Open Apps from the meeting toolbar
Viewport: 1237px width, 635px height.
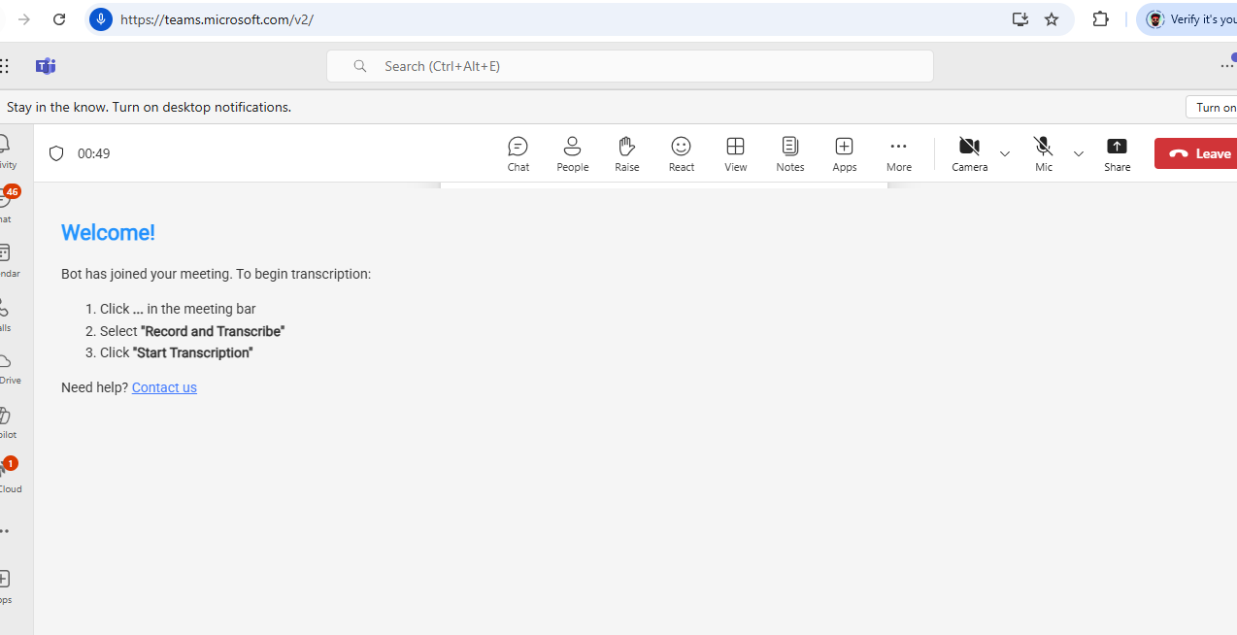(x=844, y=152)
